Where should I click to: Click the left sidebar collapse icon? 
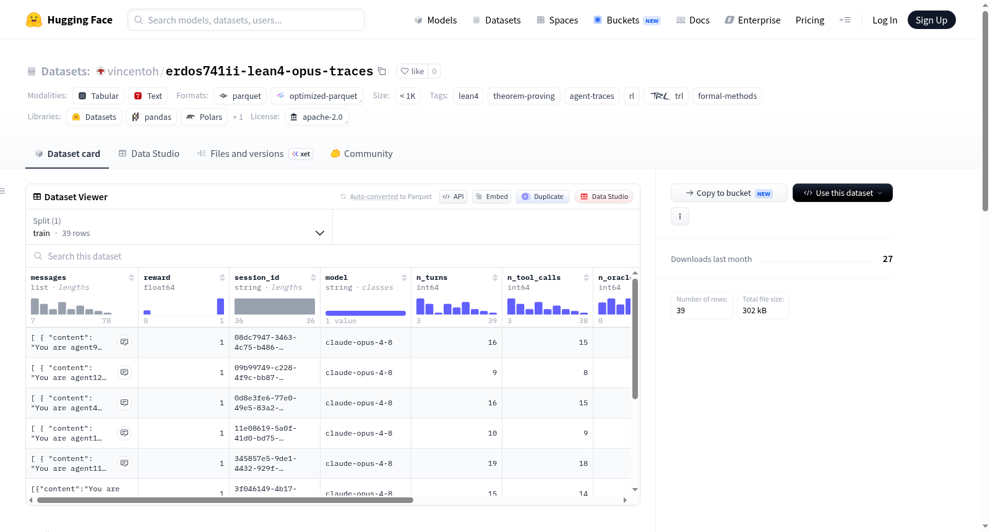[x=3, y=191]
